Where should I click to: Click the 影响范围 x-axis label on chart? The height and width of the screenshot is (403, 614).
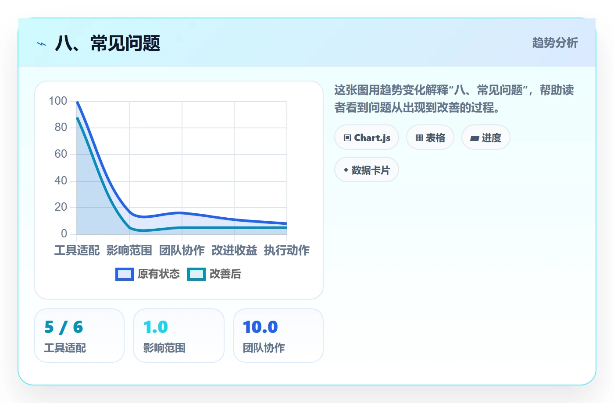(129, 250)
